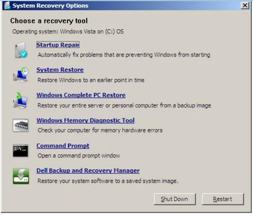Screen dimensions: 253x217
Task: Click 'Automatically fix problems' description text
Action: click(124, 55)
